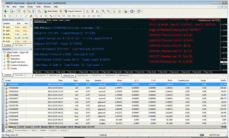Close the Navigator panel

pyautogui.click(x=31, y=49)
